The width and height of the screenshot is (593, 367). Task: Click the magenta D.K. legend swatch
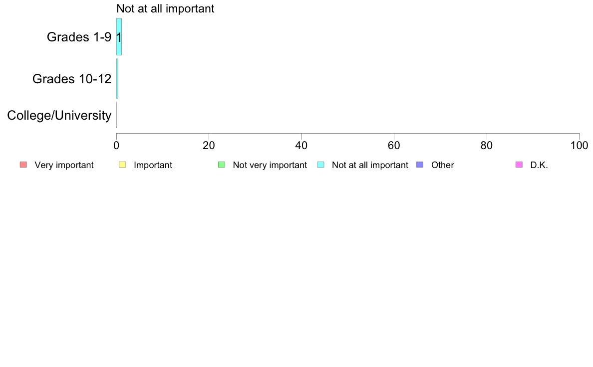519,165
